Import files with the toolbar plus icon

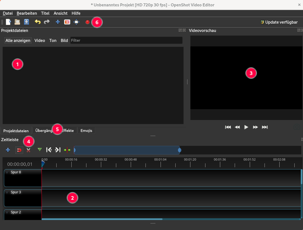(x=58, y=22)
